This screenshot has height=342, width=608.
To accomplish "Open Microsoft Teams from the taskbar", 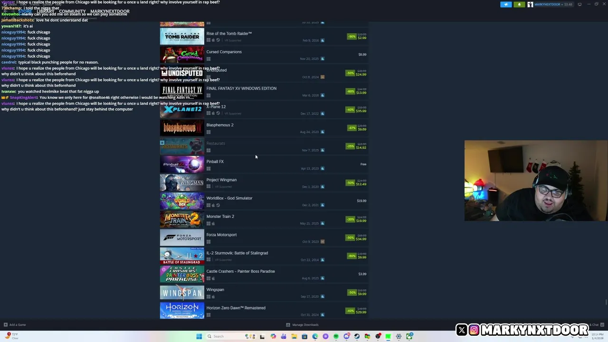I will tap(284, 336).
